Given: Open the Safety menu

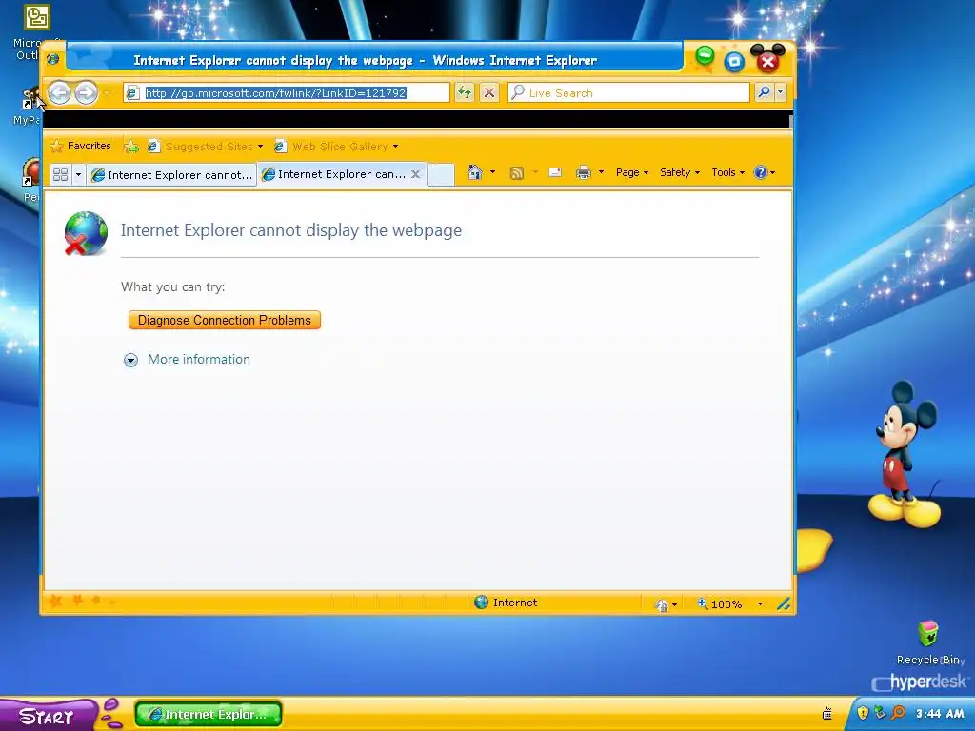Looking at the screenshot, I should (x=680, y=172).
